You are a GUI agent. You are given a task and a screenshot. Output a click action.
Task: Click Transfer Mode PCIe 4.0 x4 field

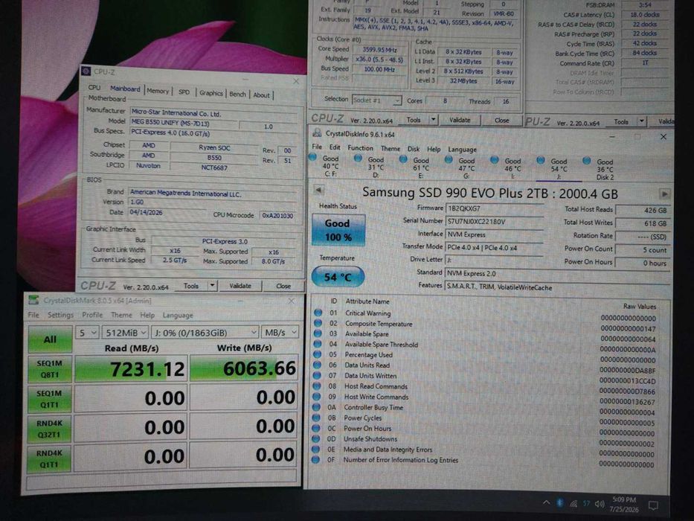point(495,248)
